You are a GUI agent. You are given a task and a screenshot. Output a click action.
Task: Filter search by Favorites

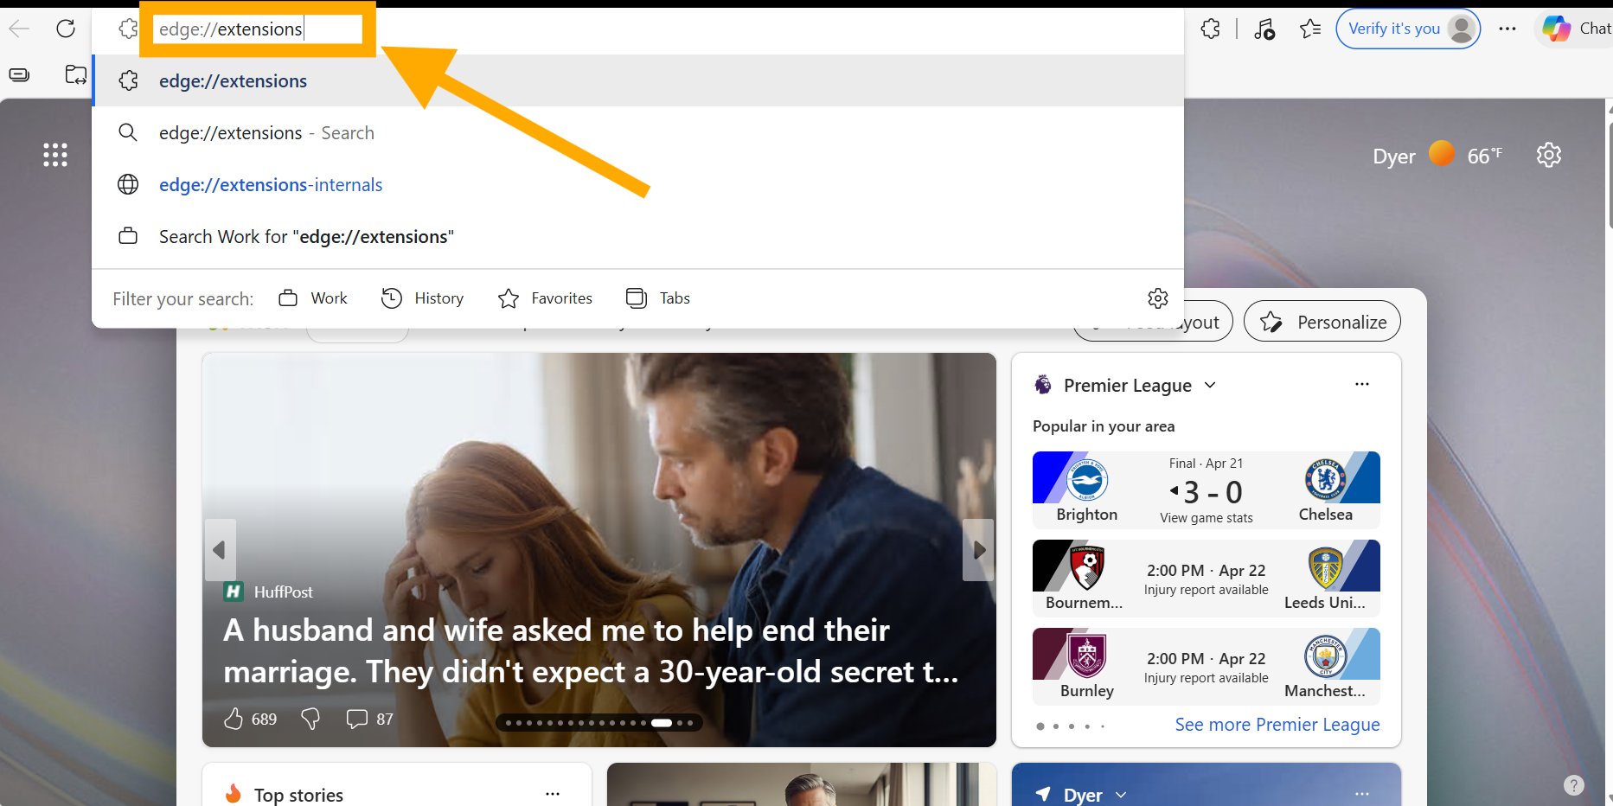pos(545,298)
